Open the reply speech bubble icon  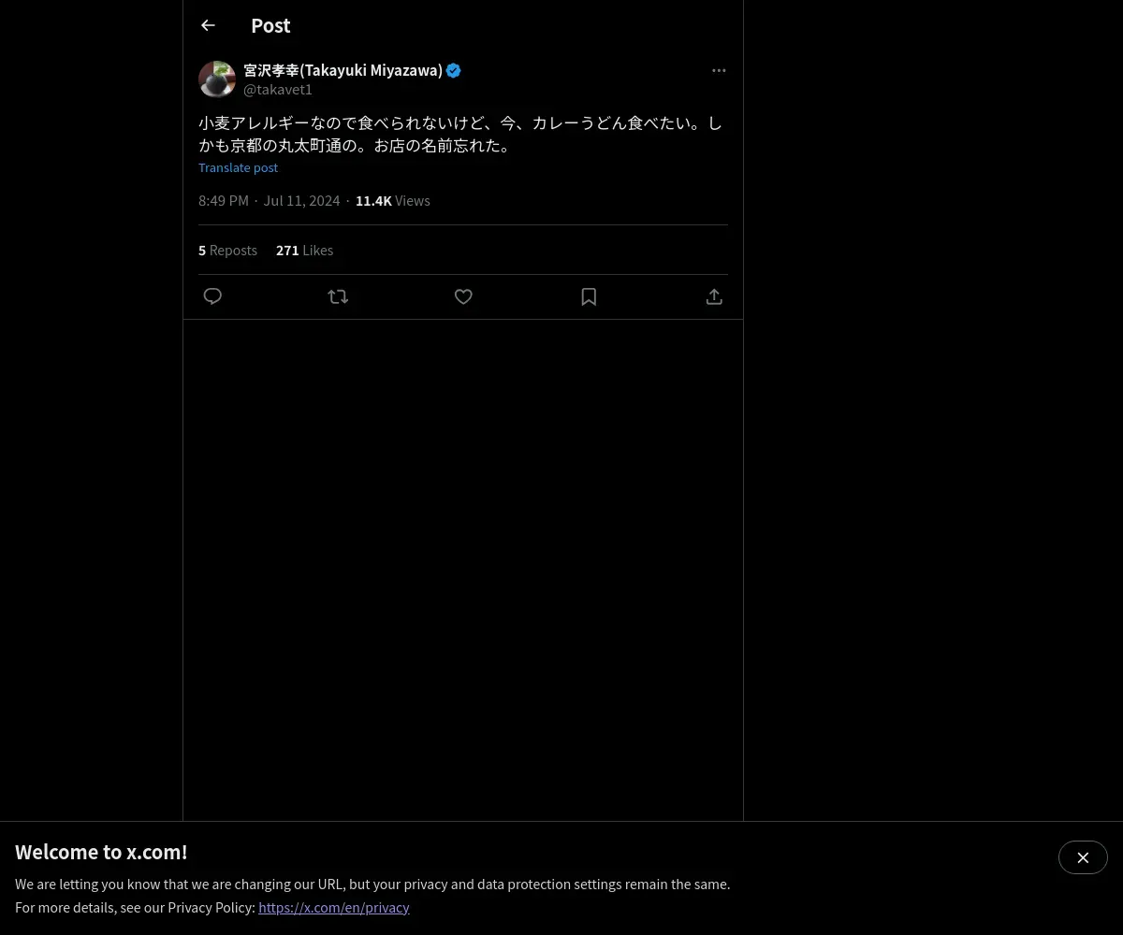click(x=212, y=296)
